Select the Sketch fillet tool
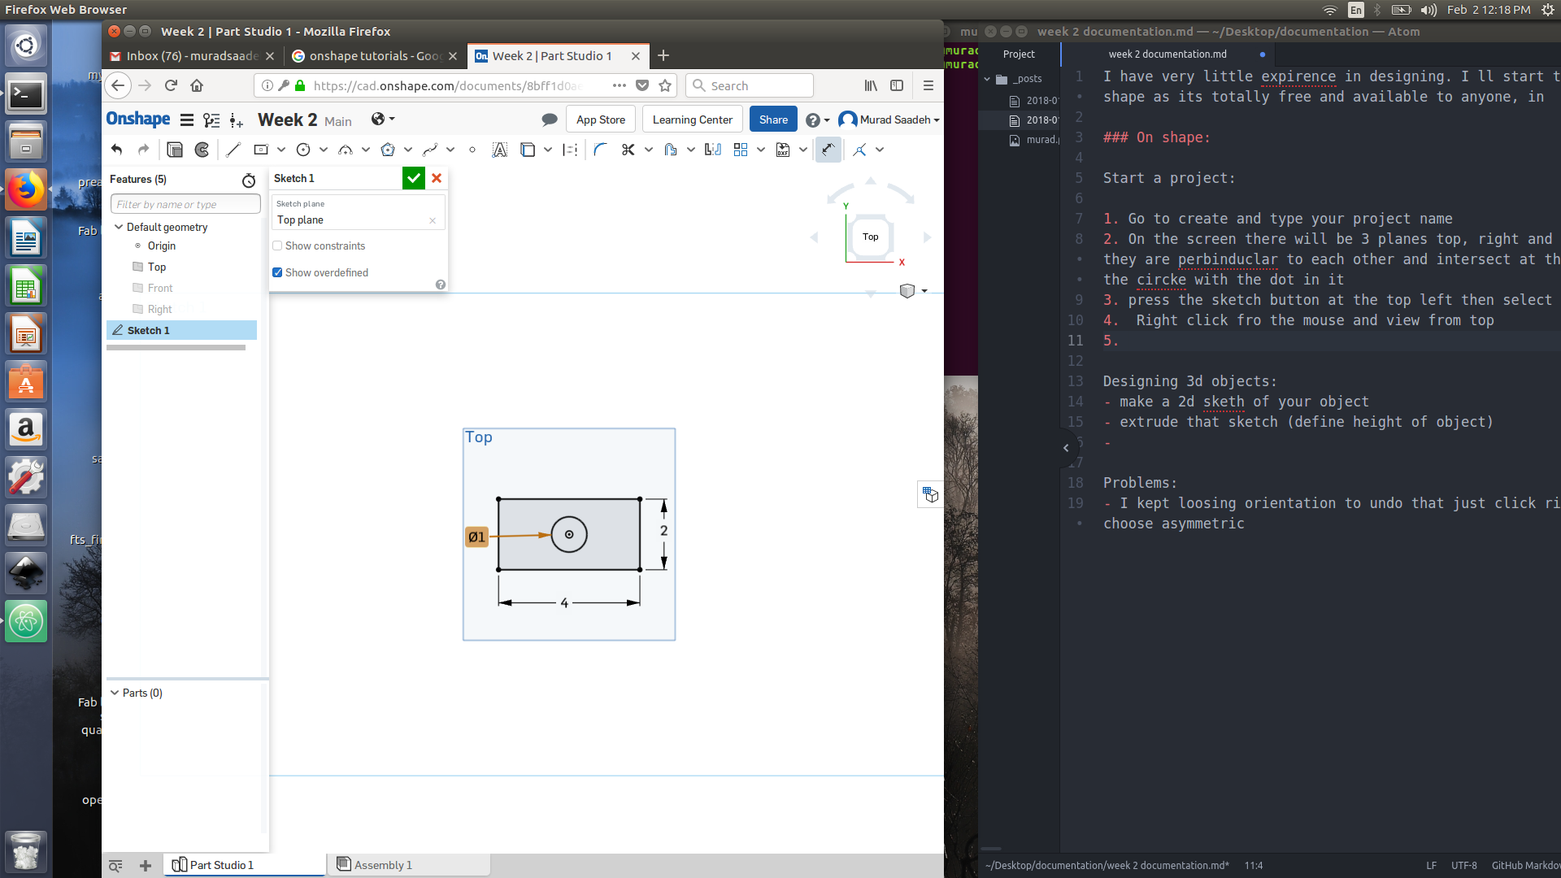The width and height of the screenshot is (1561, 878). tap(601, 150)
